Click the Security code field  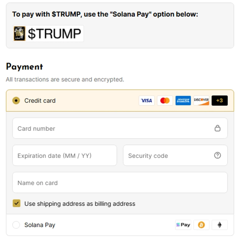point(169,155)
